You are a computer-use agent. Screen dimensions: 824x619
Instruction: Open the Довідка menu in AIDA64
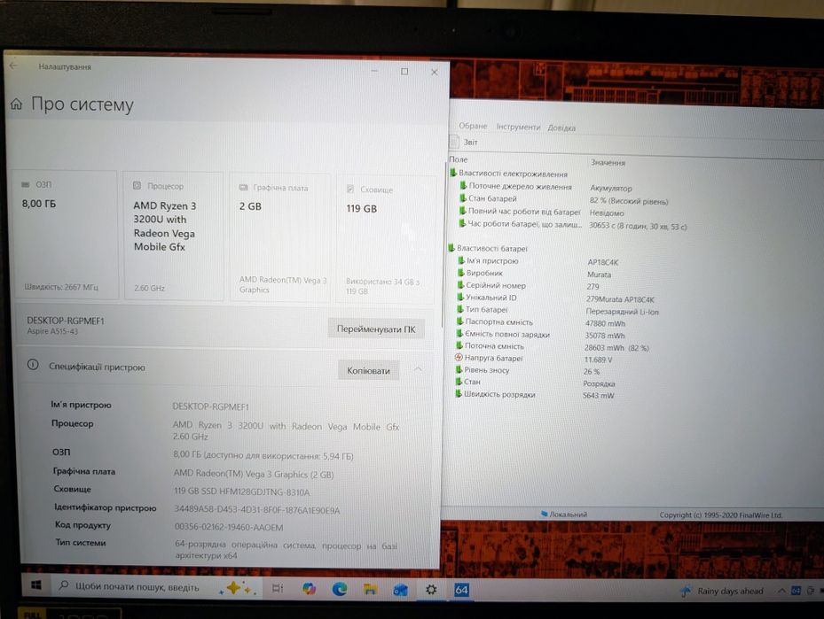click(561, 128)
